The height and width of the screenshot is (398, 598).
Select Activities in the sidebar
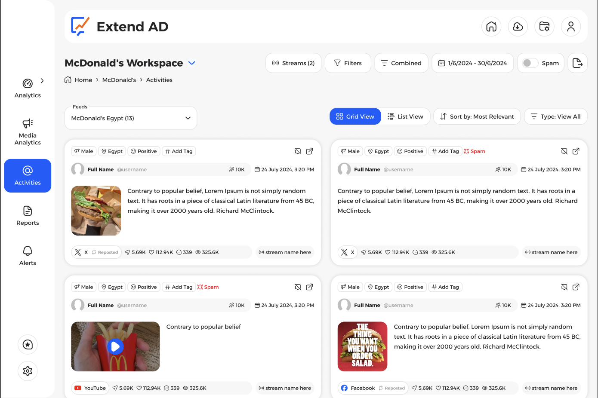[28, 176]
